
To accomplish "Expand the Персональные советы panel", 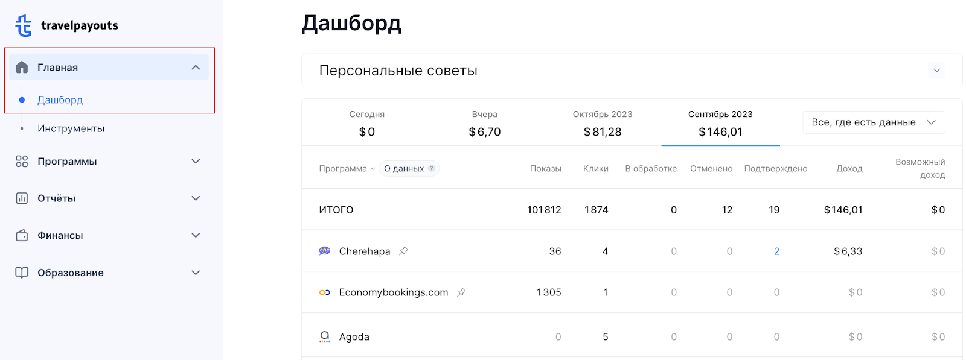I will [x=936, y=71].
